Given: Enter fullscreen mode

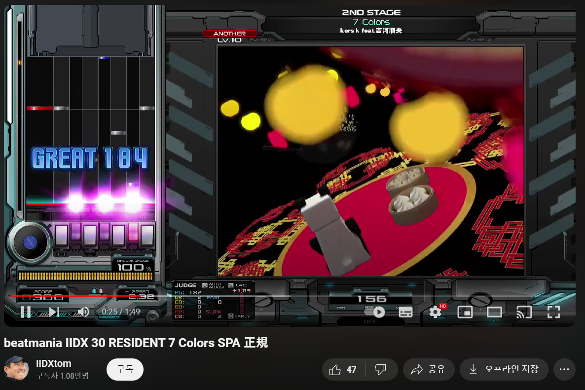Looking at the screenshot, I should point(553,312).
